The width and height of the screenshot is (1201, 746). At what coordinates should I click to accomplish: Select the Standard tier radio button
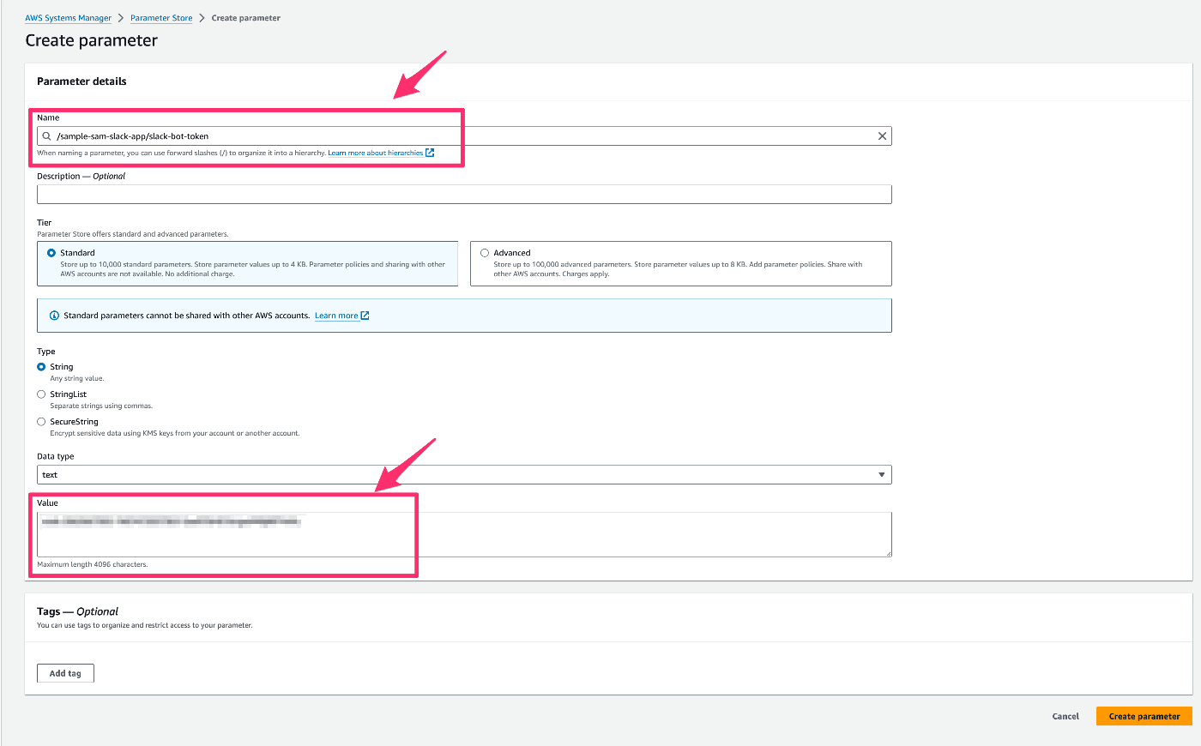51,253
